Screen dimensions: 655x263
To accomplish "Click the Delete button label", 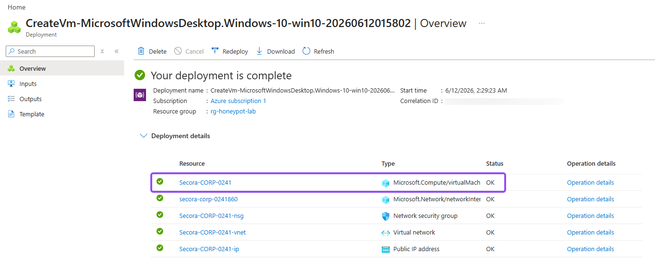I will [157, 51].
